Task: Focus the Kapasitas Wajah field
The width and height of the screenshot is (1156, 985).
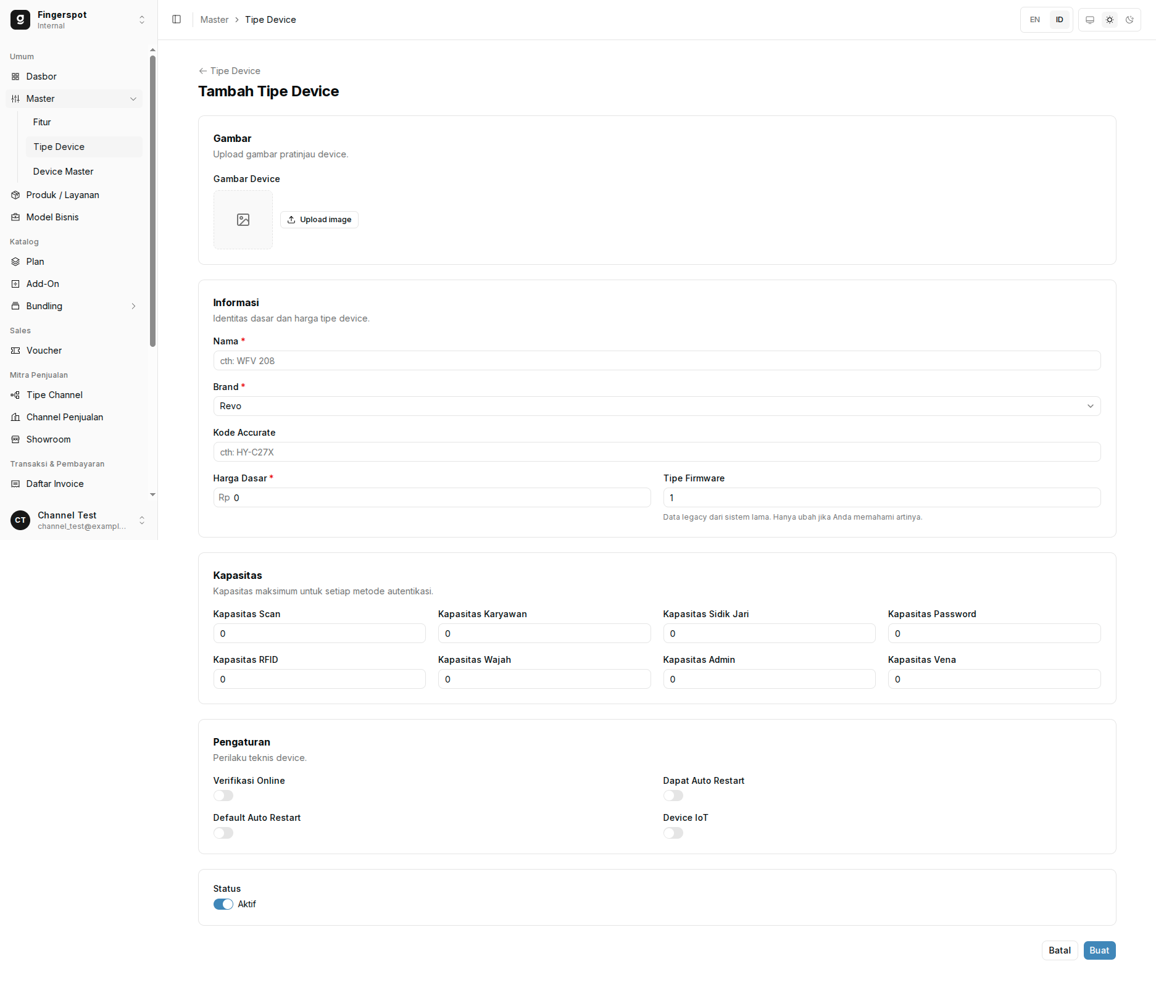Action: pos(544,679)
